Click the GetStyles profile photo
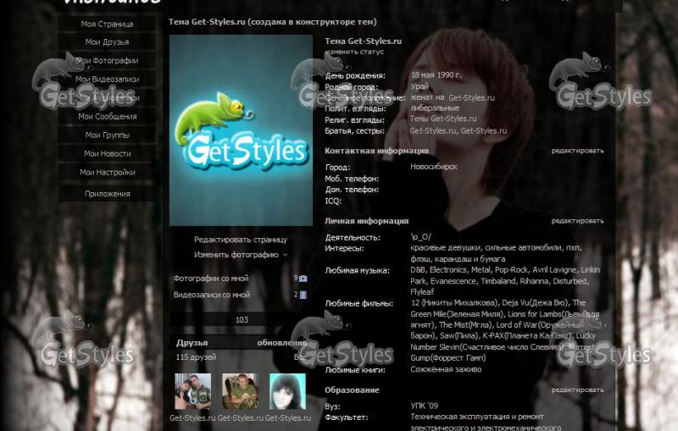This screenshot has height=431, width=678. [x=241, y=130]
